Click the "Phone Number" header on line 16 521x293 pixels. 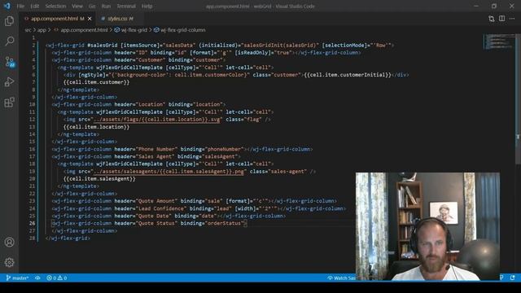pos(156,149)
